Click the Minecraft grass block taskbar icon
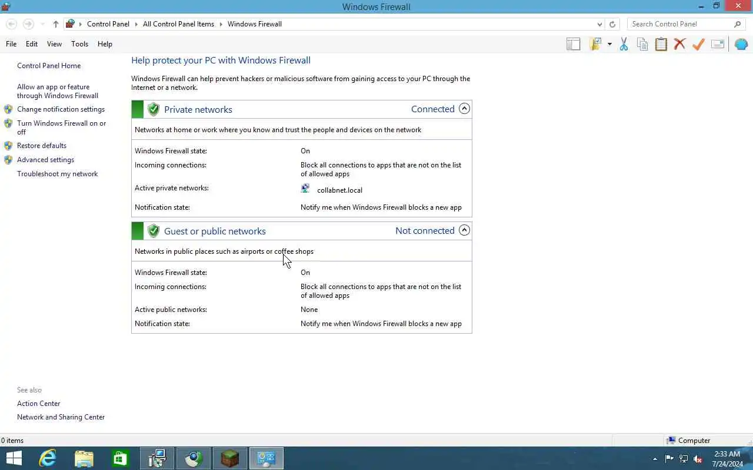 coord(229,458)
